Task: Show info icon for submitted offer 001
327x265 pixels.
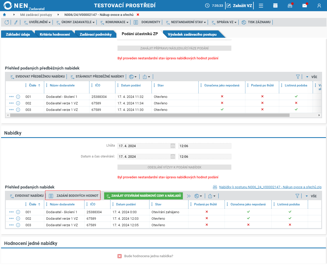Action: pyautogui.click(x=18, y=212)
